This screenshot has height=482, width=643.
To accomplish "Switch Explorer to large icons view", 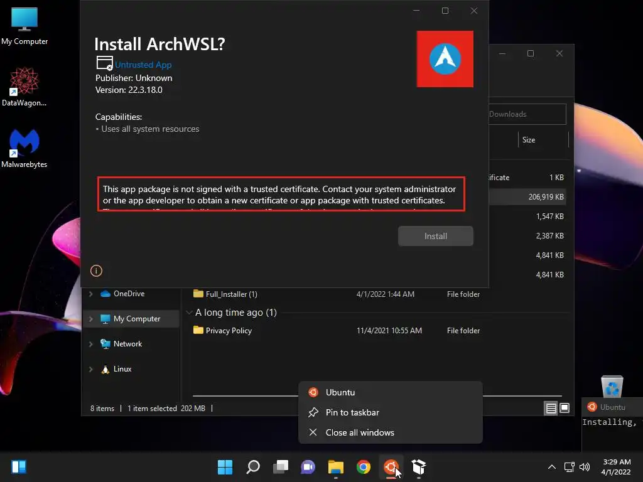I will (x=565, y=408).
